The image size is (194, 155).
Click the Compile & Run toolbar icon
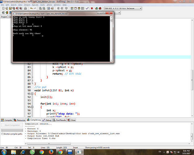pyautogui.click(x=79, y=8)
